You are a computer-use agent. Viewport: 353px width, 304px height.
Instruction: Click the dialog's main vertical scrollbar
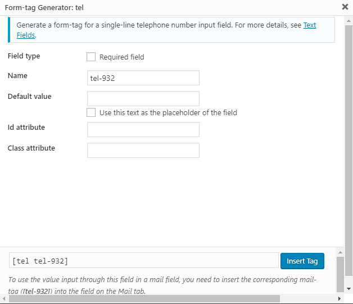(349, 112)
